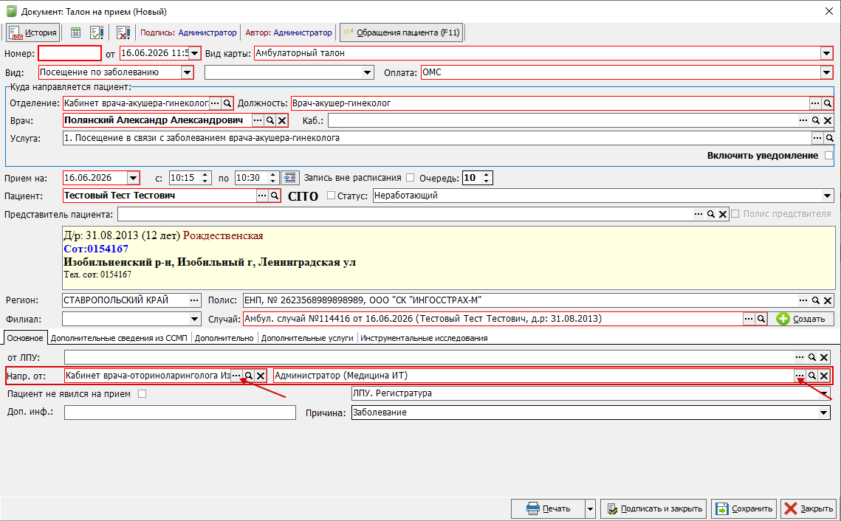Toggle Запись вне расписания checkbox
Screen dimensions: 841x521
(411, 178)
